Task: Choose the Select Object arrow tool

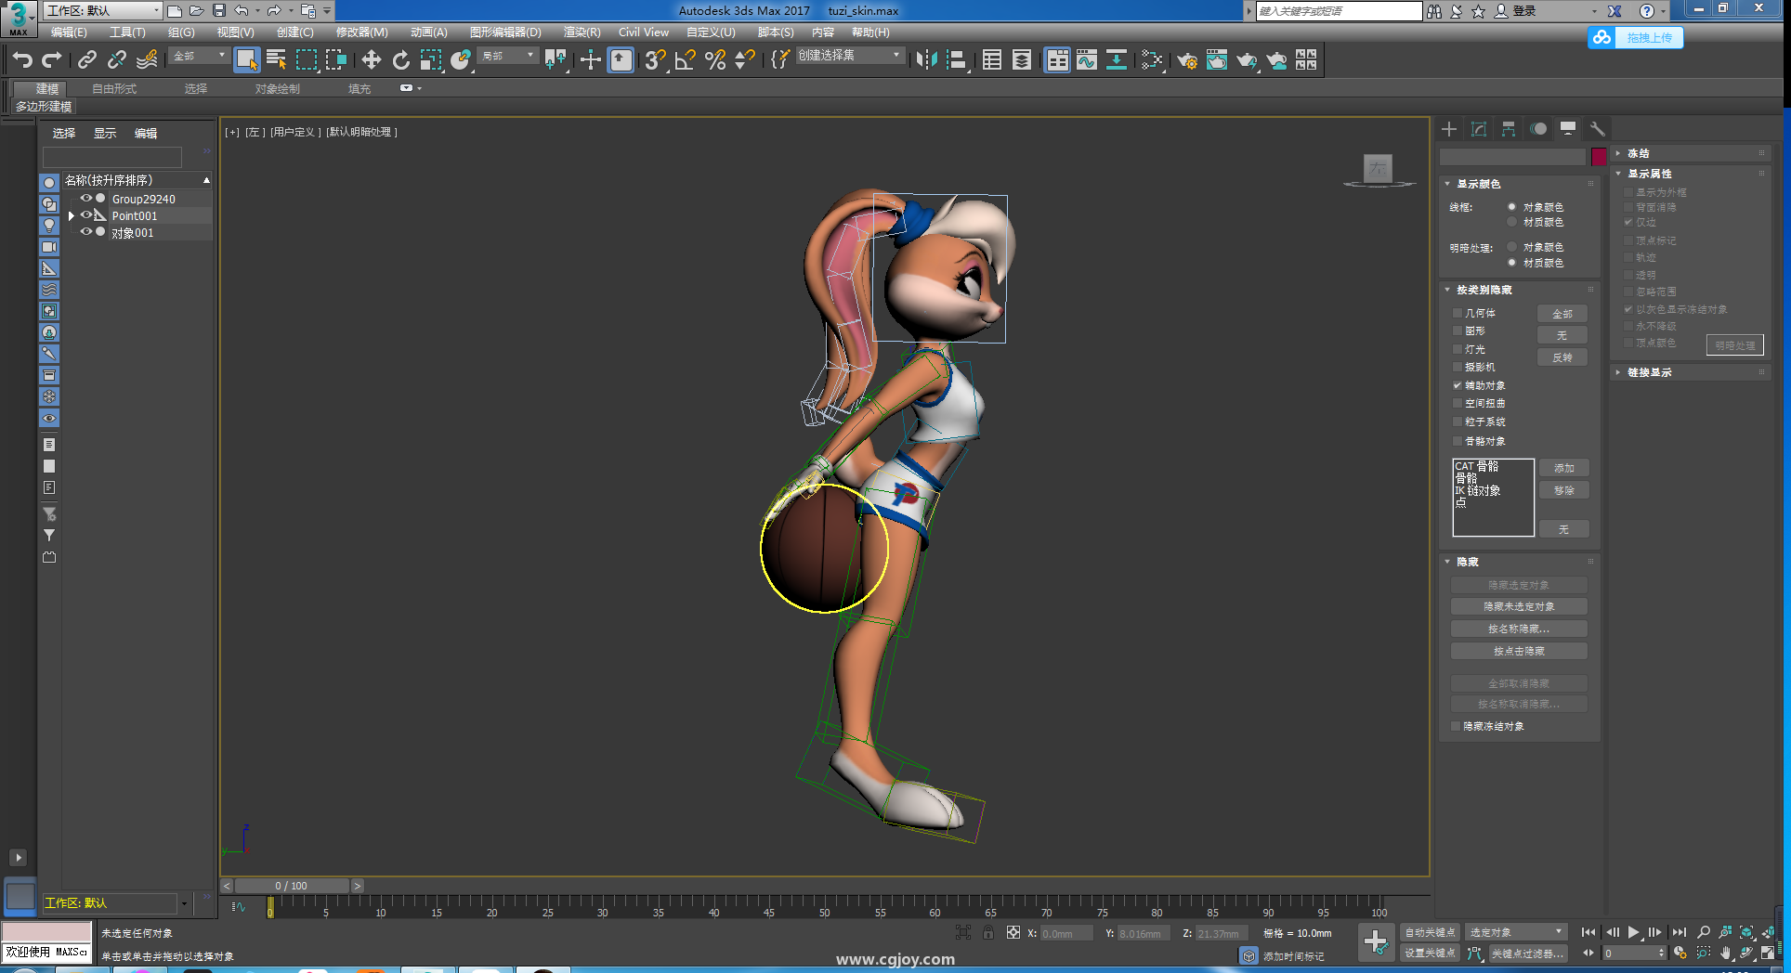Action: (246, 60)
